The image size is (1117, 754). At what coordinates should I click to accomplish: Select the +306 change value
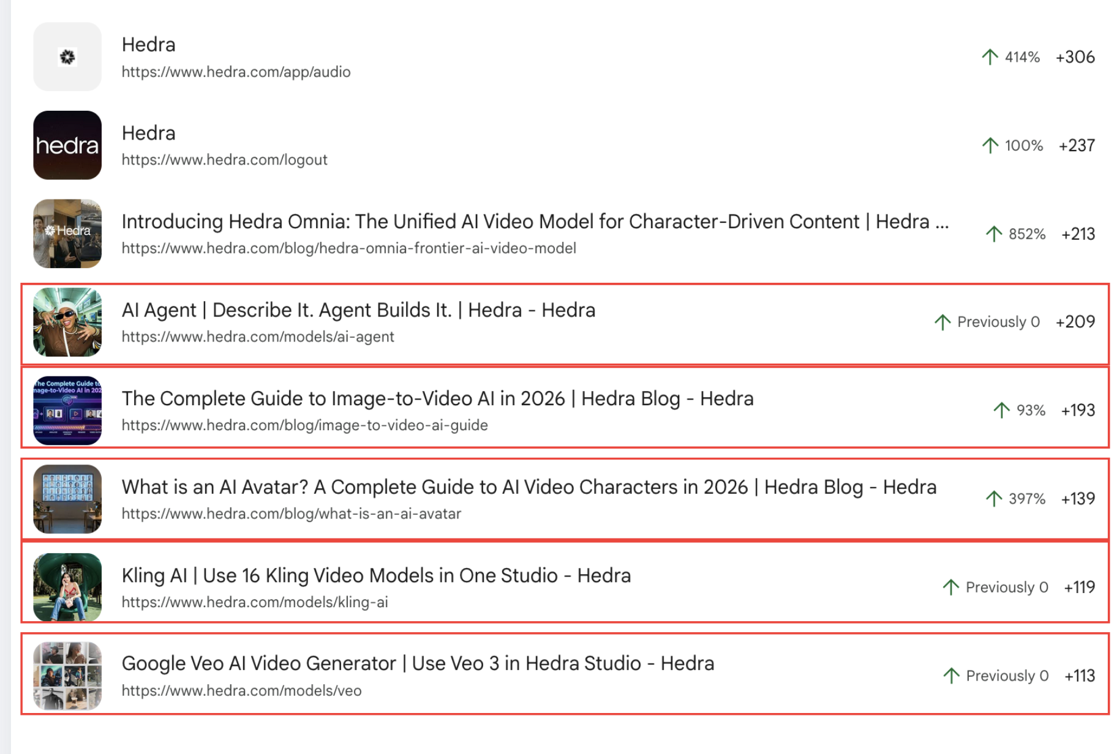[1075, 57]
